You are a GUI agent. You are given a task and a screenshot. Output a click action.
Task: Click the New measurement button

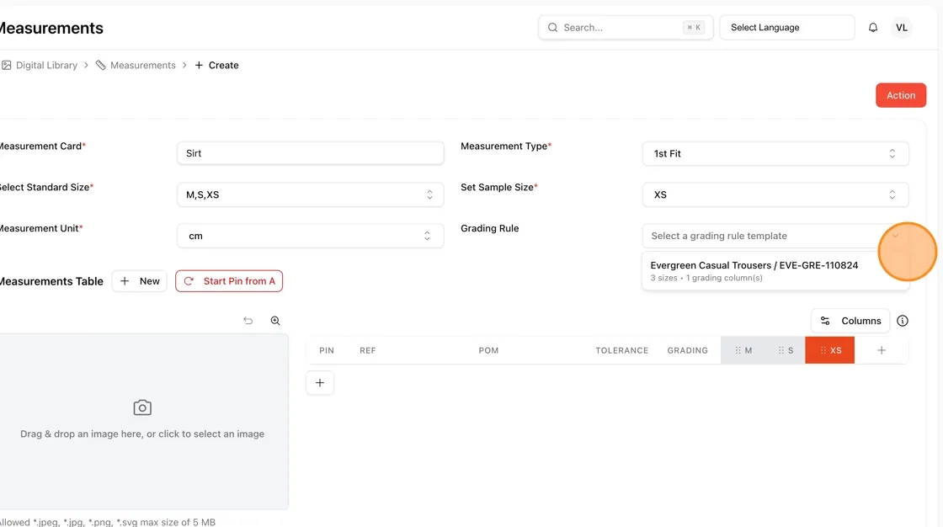[x=140, y=281]
